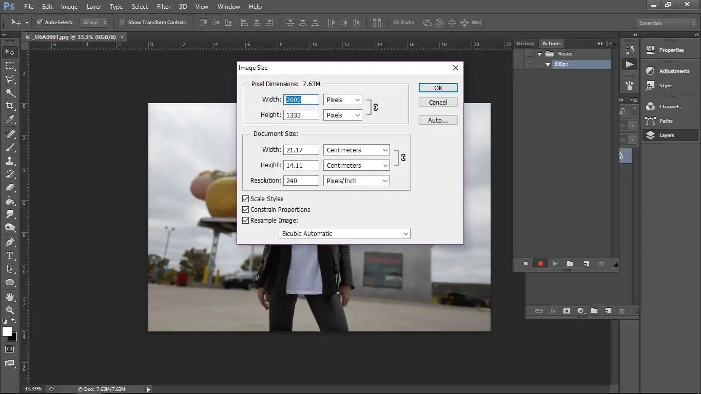Click OK to apply the image size
This screenshot has height=394, width=701.
click(437, 87)
